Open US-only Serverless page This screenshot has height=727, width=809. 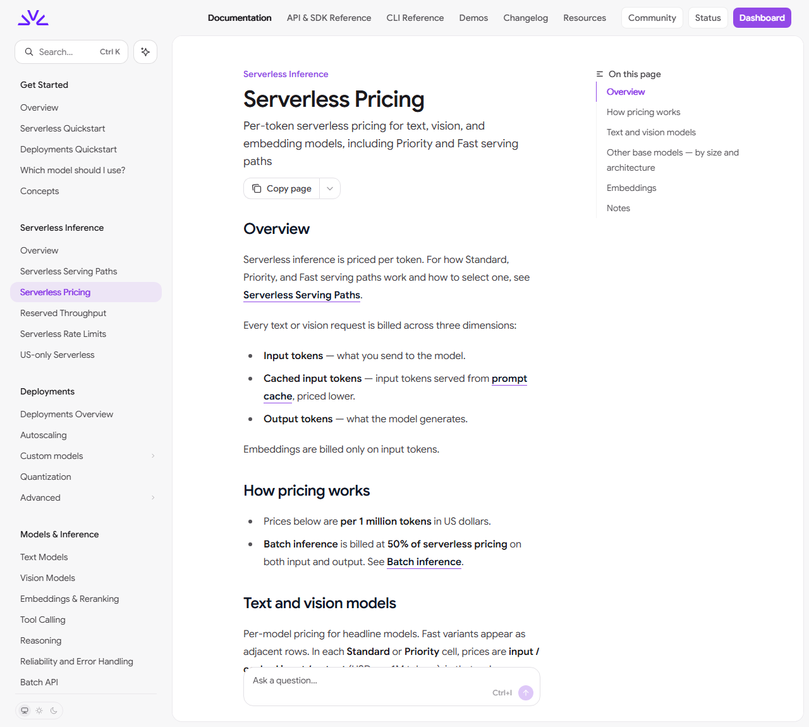pyautogui.click(x=86, y=355)
